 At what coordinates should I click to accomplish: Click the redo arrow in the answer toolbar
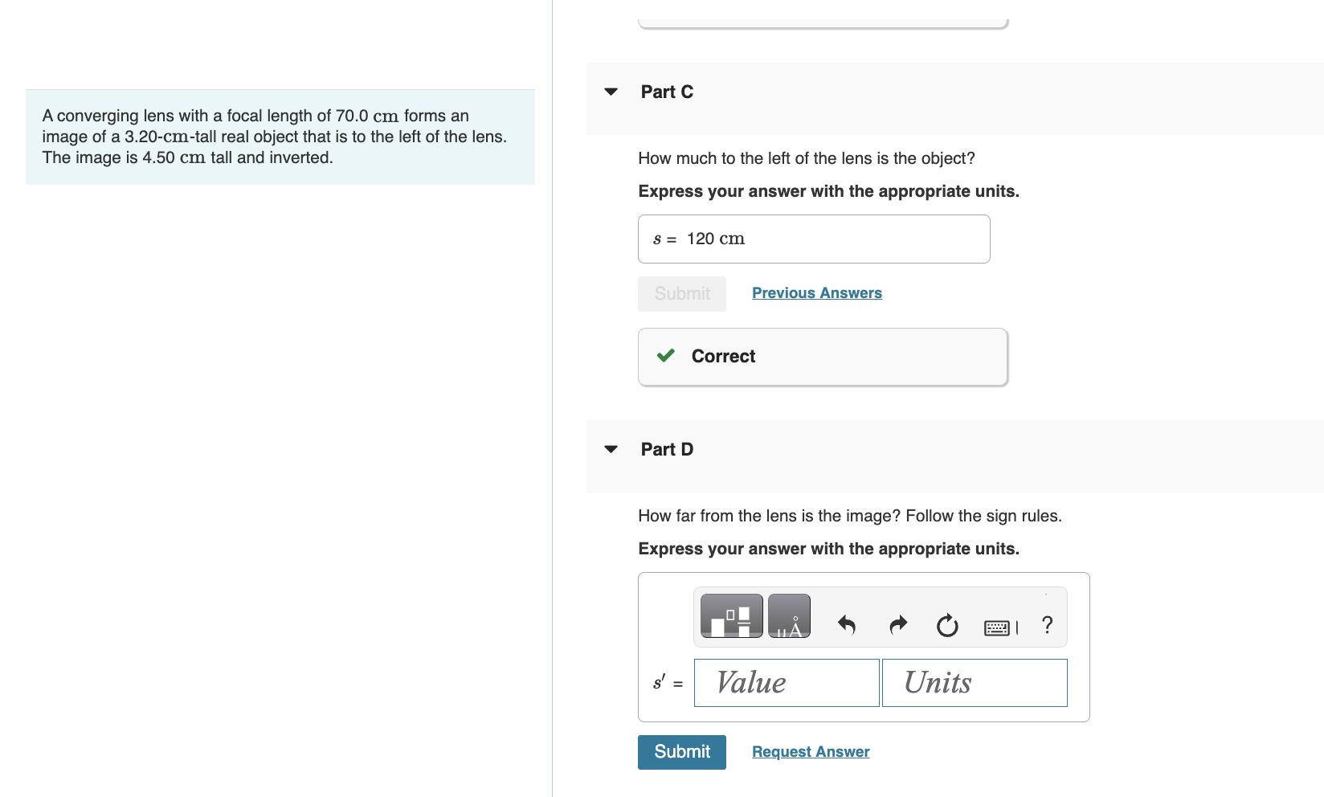[897, 626]
